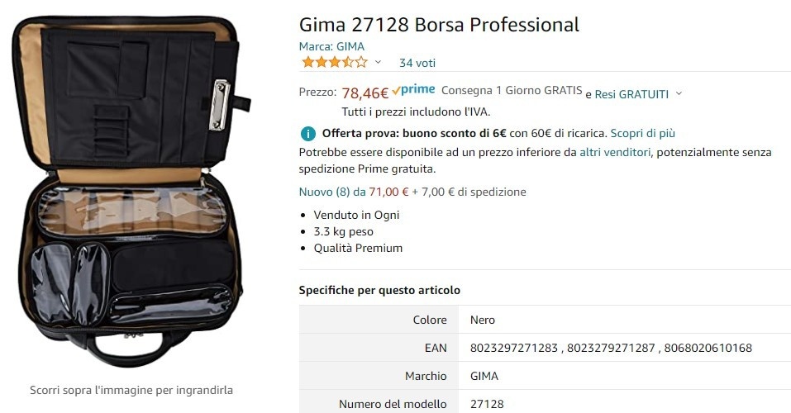Open the 34 voti reviews link
The height and width of the screenshot is (413, 791).
coord(417,63)
